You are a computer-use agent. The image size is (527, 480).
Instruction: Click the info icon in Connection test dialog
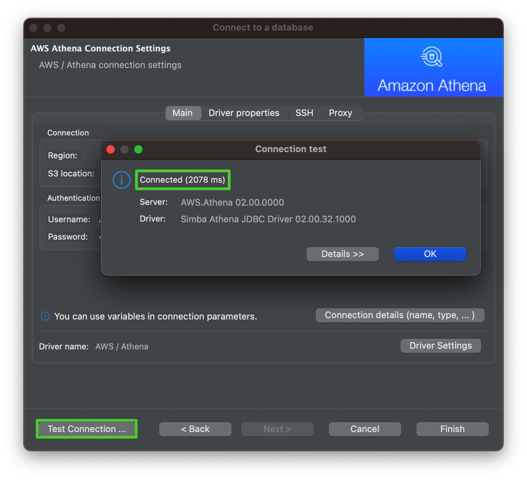coord(121,180)
